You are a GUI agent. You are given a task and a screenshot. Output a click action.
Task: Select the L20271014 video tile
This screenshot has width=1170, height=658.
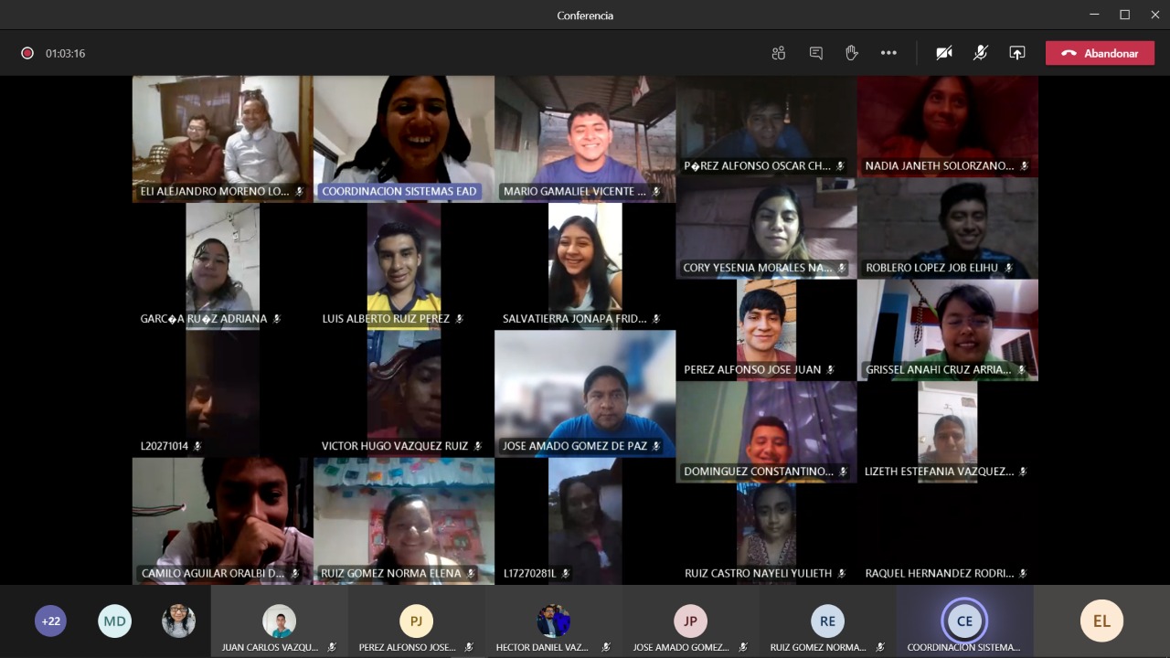pos(222,393)
